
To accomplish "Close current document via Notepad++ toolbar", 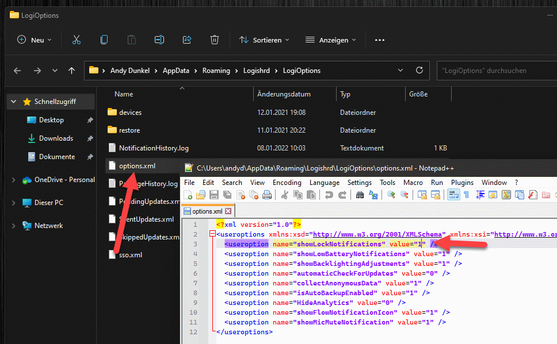I will 241,195.
